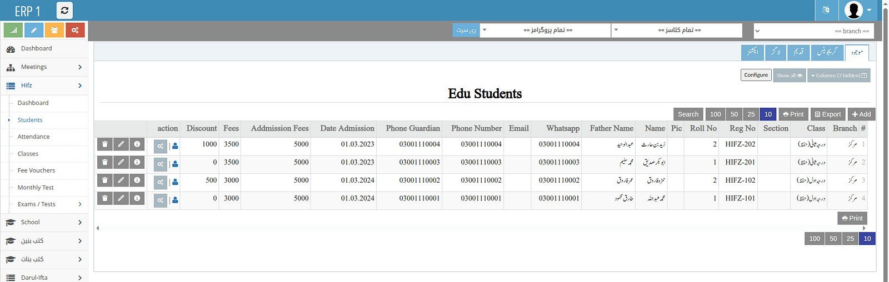889x282 pixels.
Task: Click the Search button above table
Action: pyautogui.click(x=688, y=114)
